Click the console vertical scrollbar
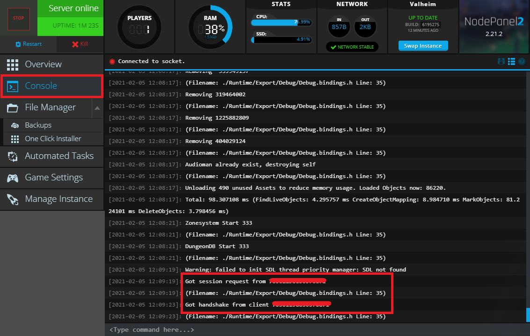The height and width of the screenshot is (336, 530). pyautogui.click(x=528, y=314)
